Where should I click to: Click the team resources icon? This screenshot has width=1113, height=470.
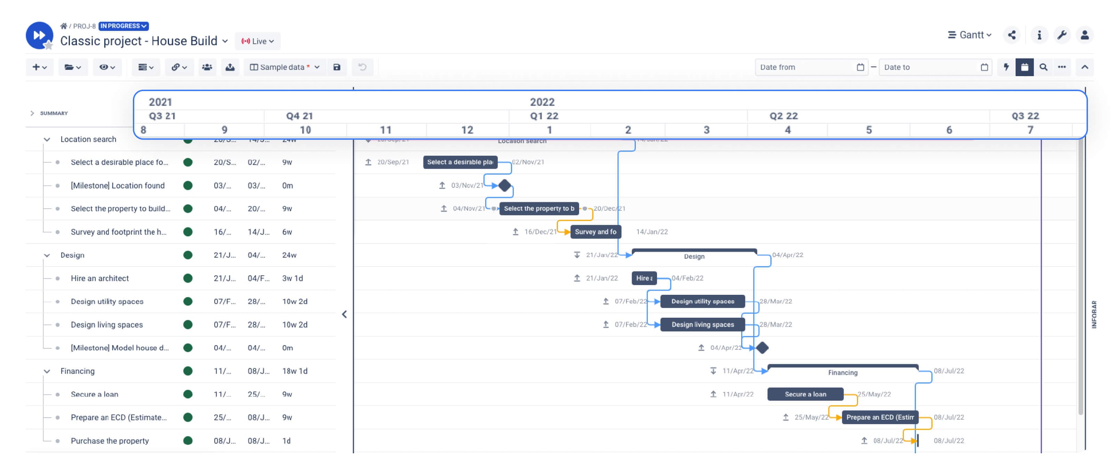point(207,67)
